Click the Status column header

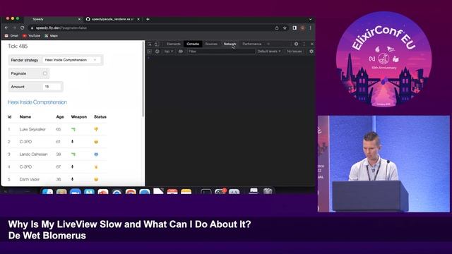100,116
